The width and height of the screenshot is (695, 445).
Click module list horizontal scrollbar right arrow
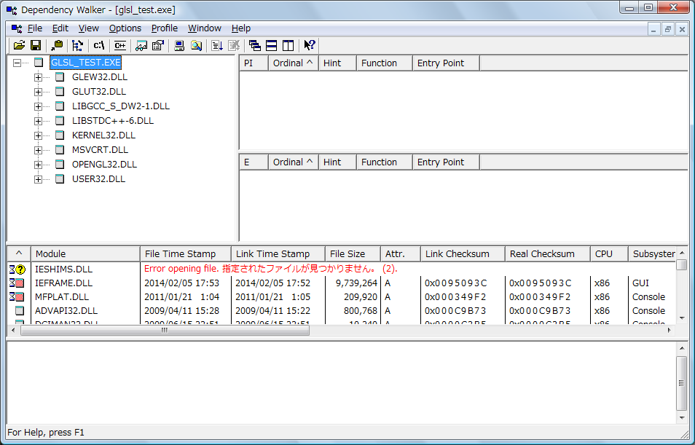click(x=670, y=330)
